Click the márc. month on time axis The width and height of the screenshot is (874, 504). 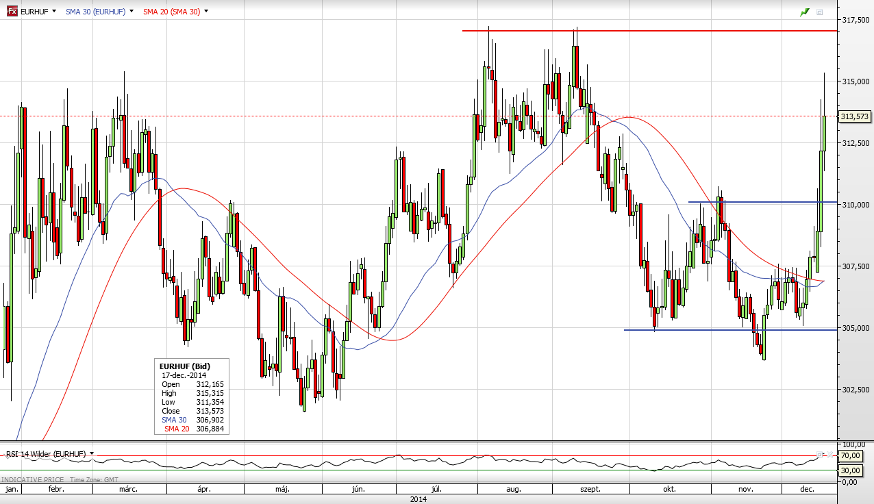tap(129, 490)
